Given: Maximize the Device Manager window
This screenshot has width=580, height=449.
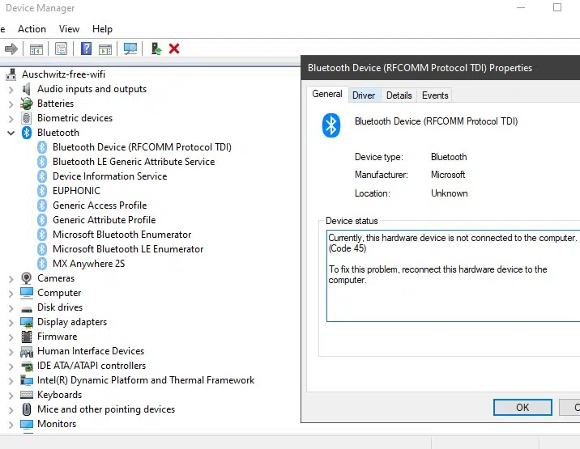Looking at the screenshot, I should coord(557,7).
